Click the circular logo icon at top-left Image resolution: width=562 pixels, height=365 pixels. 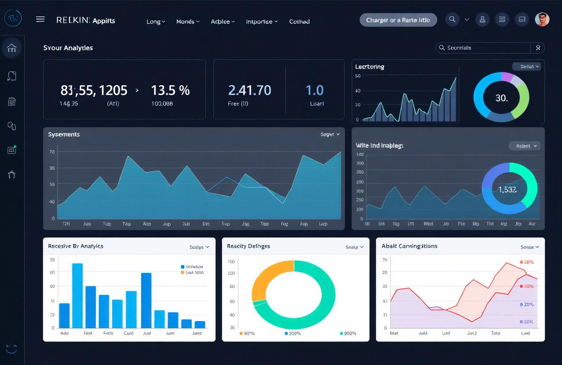[12, 18]
